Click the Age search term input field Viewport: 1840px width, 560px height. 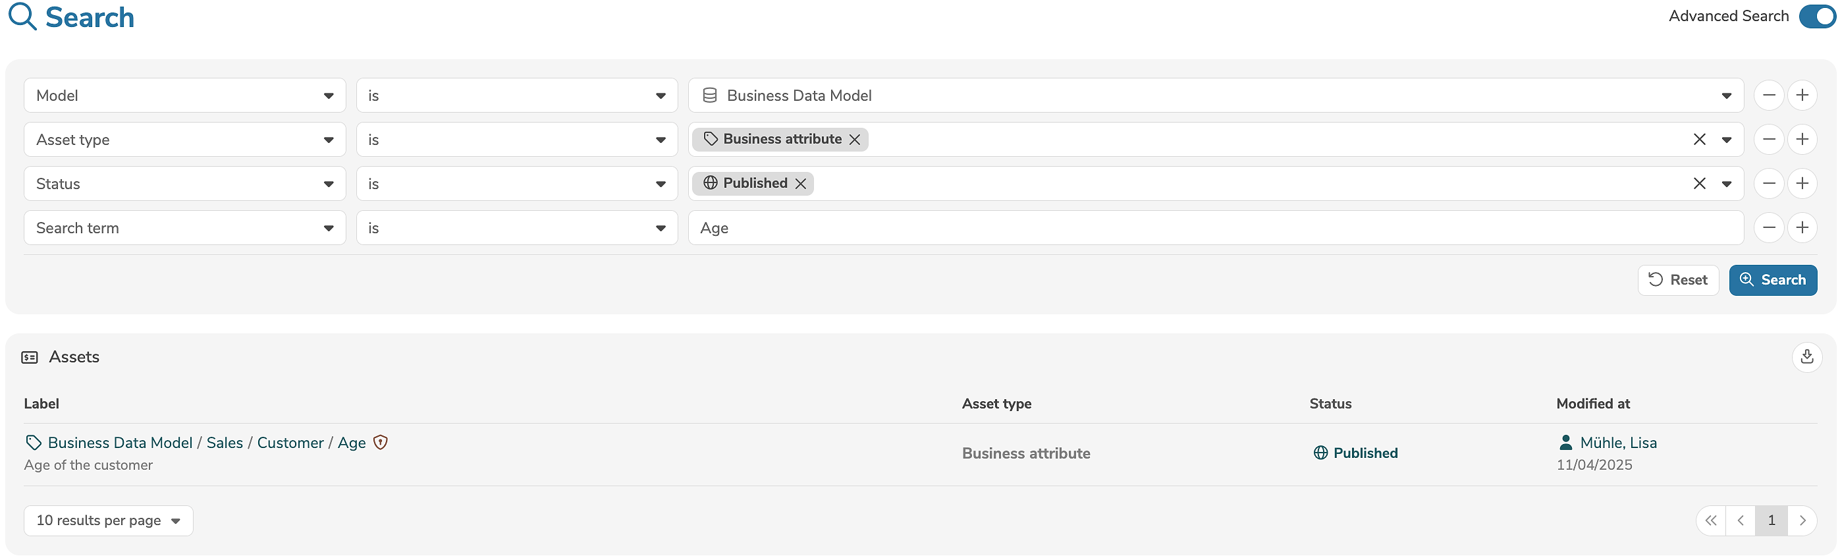pos(1214,228)
